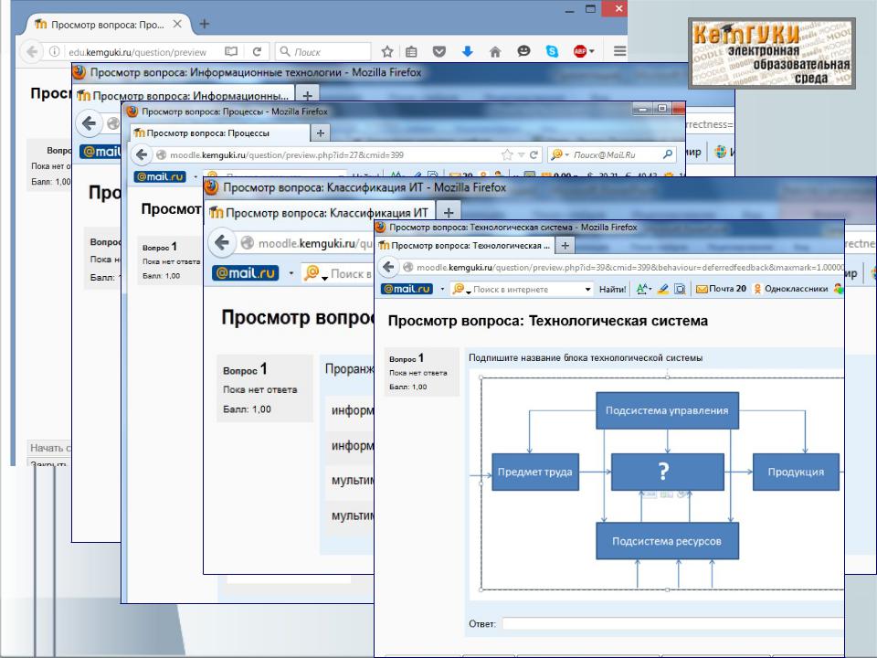
Task: Select 'Просмотр вопроса: Технологическая ...' tab
Action: click(x=467, y=245)
